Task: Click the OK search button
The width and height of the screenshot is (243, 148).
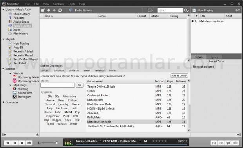Action: point(80,85)
